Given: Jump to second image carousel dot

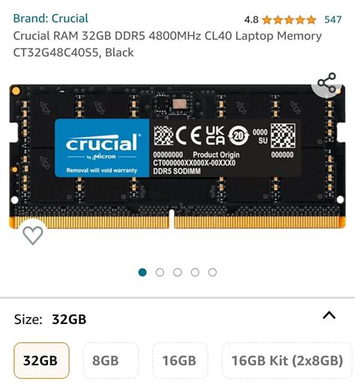Looking at the screenshot, I should (160, 272).
